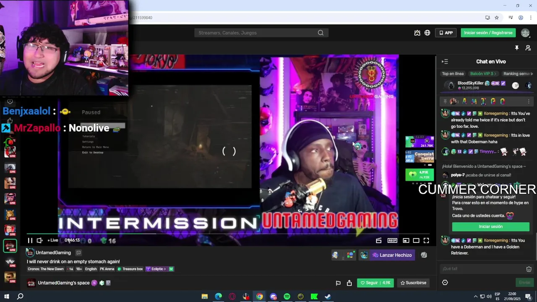
Task: Open Windows notification center icon
Action: click(x=529, y=297)
